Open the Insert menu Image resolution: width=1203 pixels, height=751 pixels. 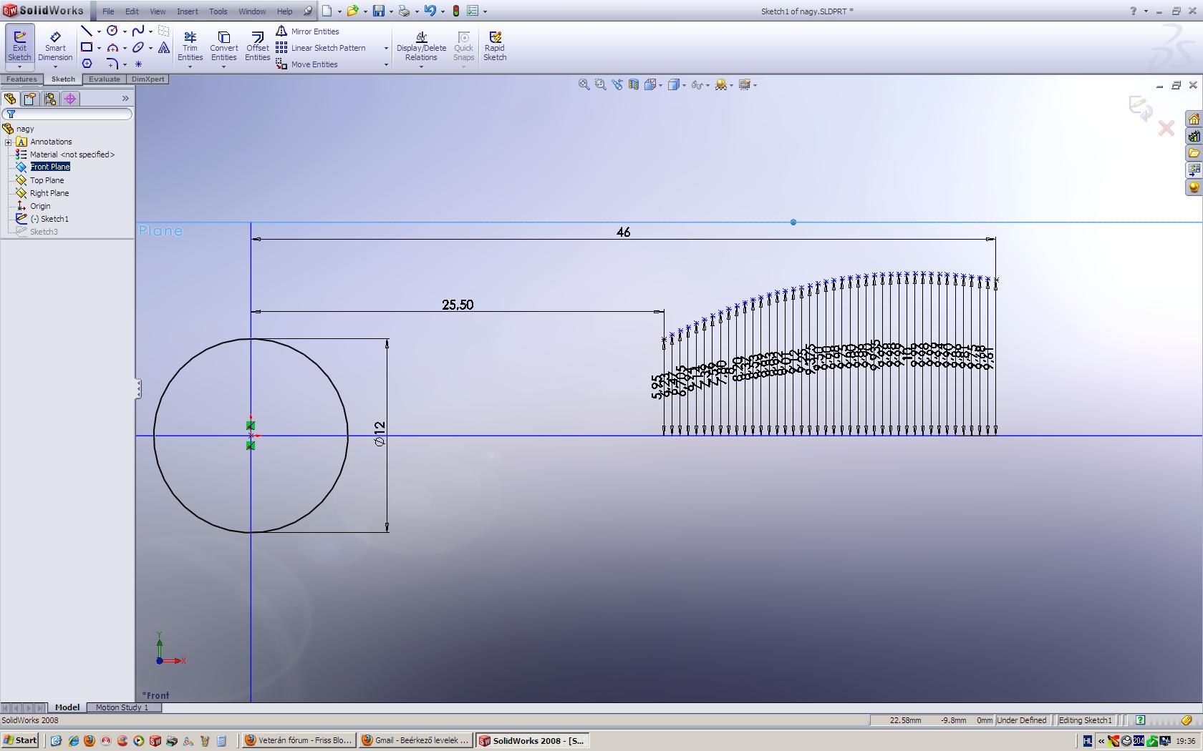tap(188, 11)
